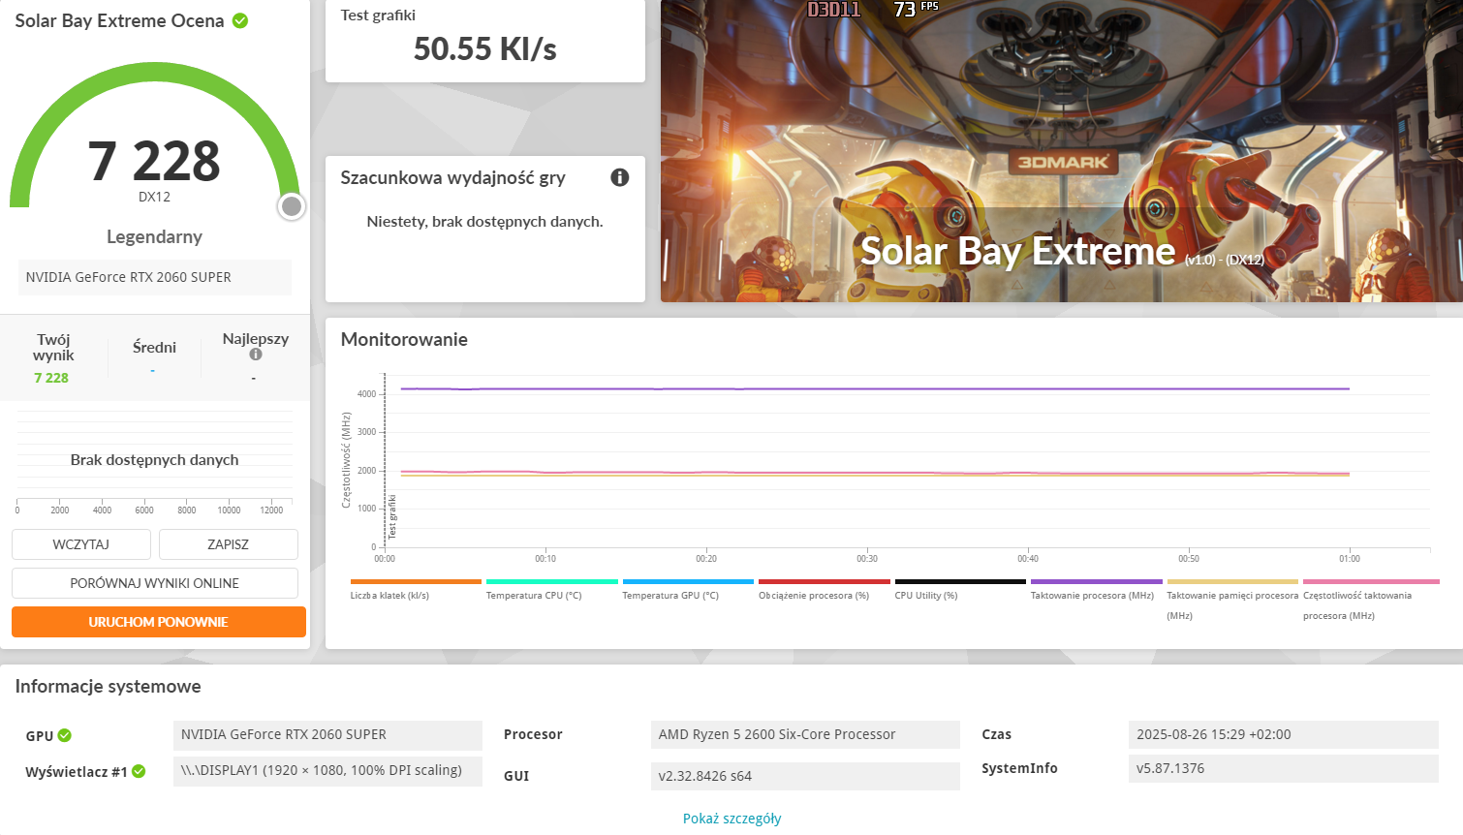
Task: Click the red Obciążenie procesora legend swatch
Action: pos(824,582)
